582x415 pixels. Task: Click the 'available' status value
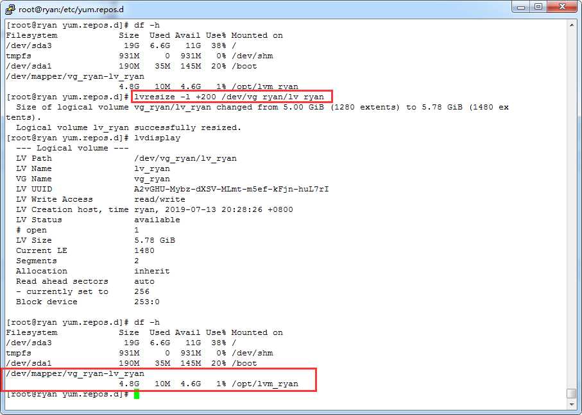tap(157, 220)
